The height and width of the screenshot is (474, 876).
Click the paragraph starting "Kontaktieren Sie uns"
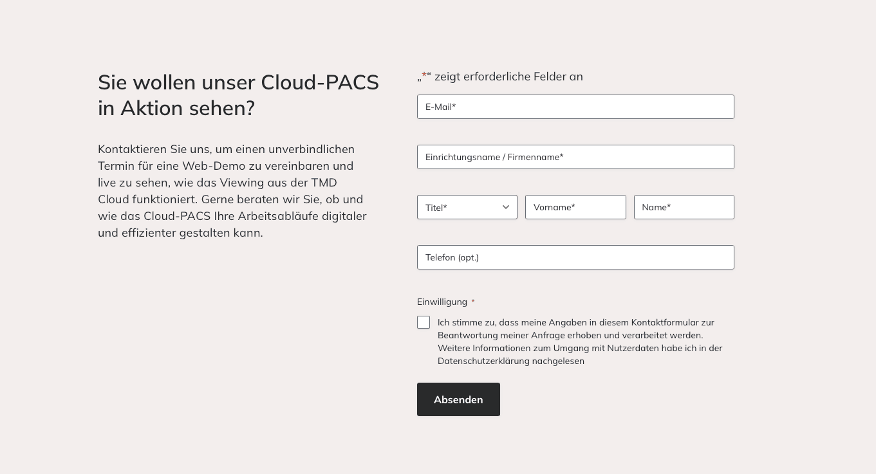tap(232, 191)
